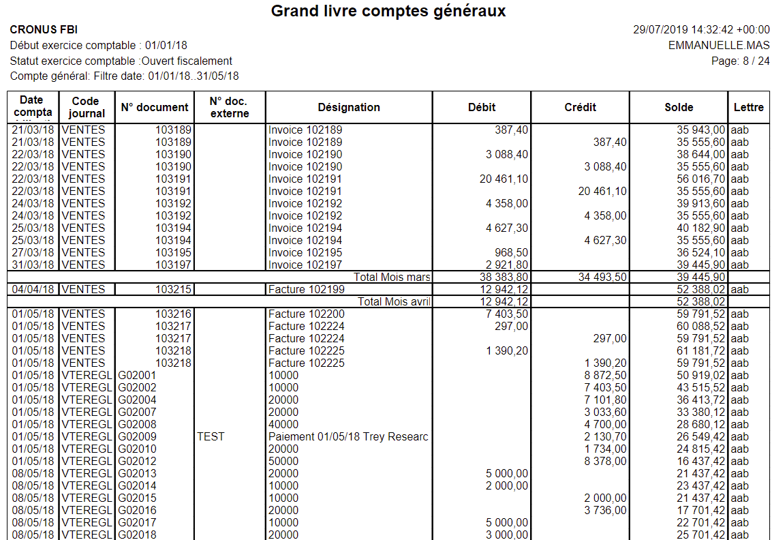Select the Désignation column header
The width and height of the screenshot is (774, 540).
349,107
